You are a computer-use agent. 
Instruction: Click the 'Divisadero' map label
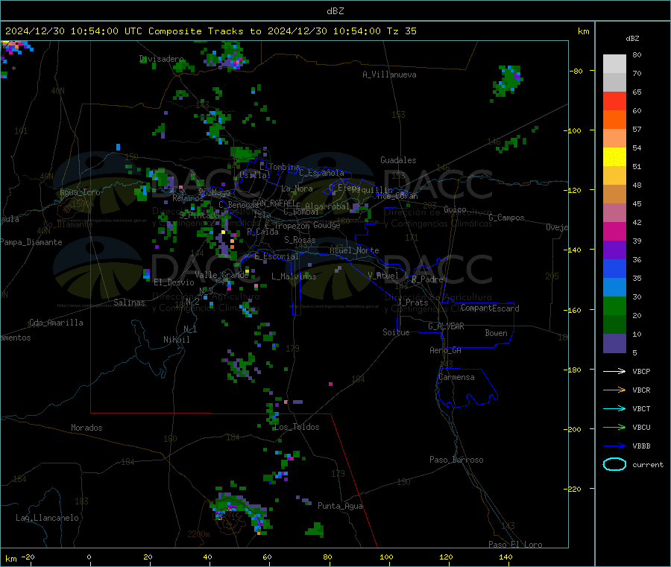[162, 59]
